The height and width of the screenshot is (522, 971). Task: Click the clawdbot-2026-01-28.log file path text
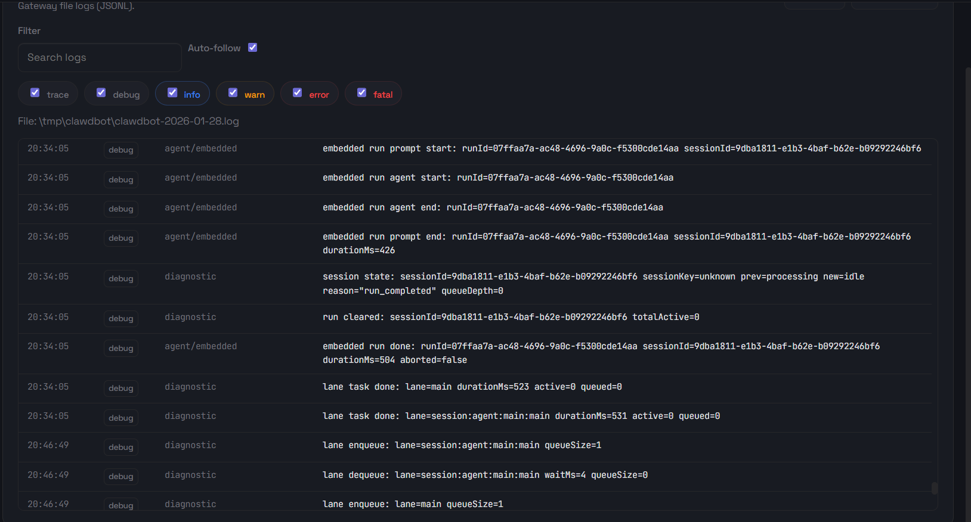128,122
